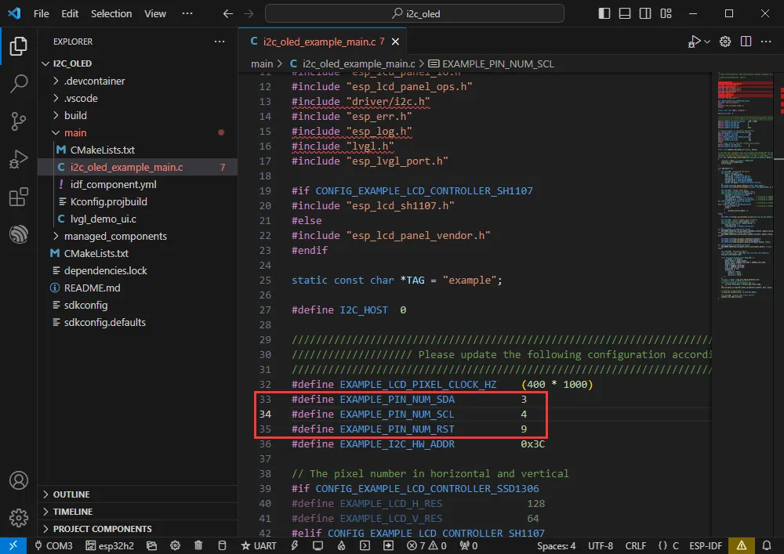Image resolution: width=784 pixels, height=554 pixels.
Task: Expand the OUTLINE section
Action: point(71,494)
